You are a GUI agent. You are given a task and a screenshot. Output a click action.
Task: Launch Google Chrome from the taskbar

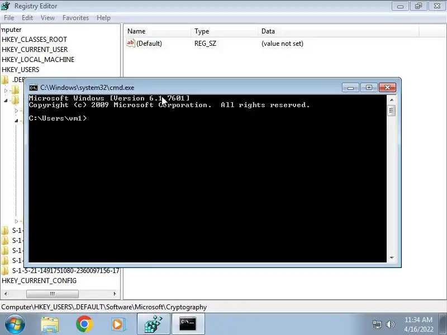pyautogui.click(x=84, y=324)
